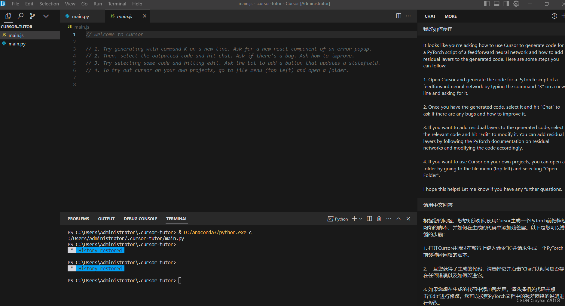Split the editor to the right
Image resolution: width=565 pixels, height=306 pixels.
click(x=399, y=16)
